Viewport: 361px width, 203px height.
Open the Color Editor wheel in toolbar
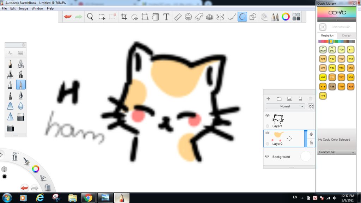pos(286,17)
